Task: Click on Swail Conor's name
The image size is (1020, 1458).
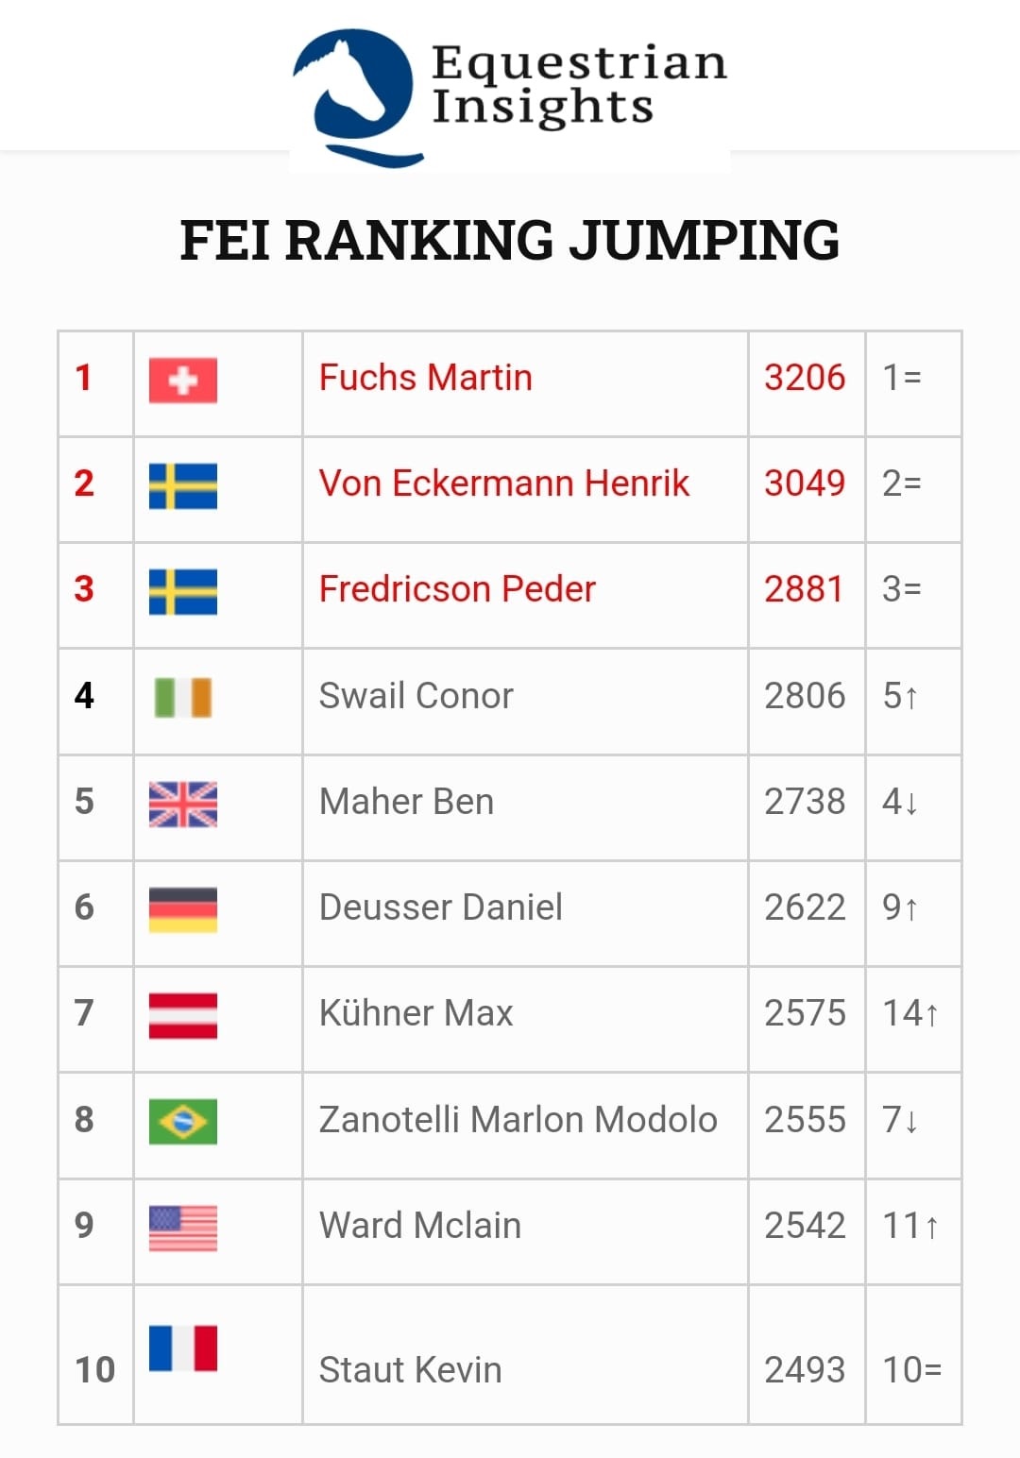Action: 416,696
